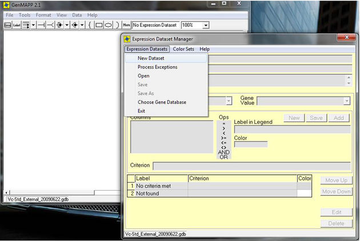Click the New criterion button
This screenshot has width=360, height=241.
(x=294, y=118)
